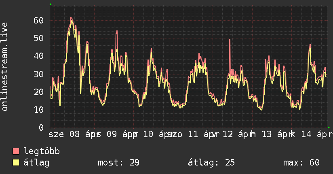The image size is (333, 174).
Task: Click the green arrow atop the y-axis
Action: tap(50, 4)
